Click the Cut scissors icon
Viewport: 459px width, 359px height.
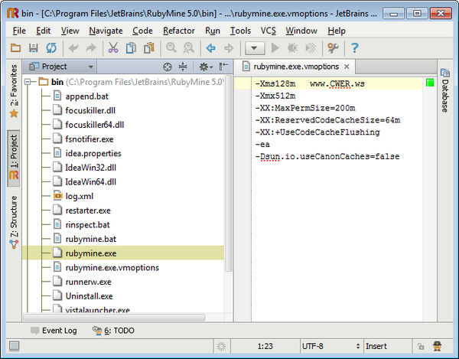pyautogui.click(x=112, y=48)
